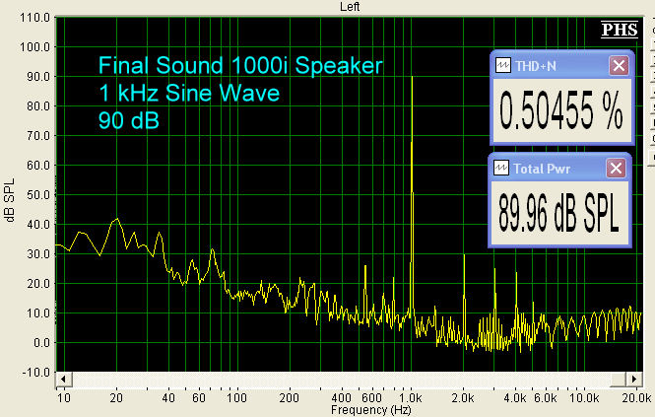
Task: Click the THD+N reading 0.50455 %
Action: coord(561,110)
